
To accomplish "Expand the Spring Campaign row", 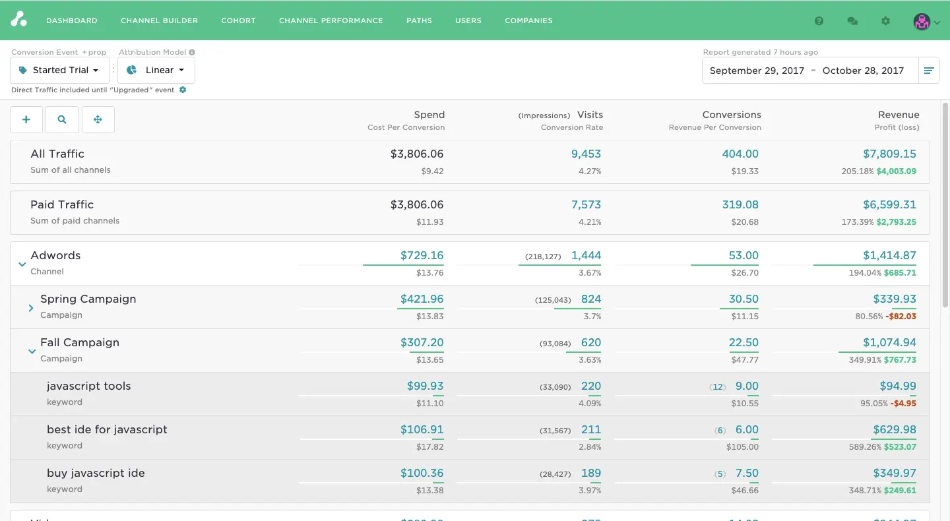I will [x=31, y=307].
